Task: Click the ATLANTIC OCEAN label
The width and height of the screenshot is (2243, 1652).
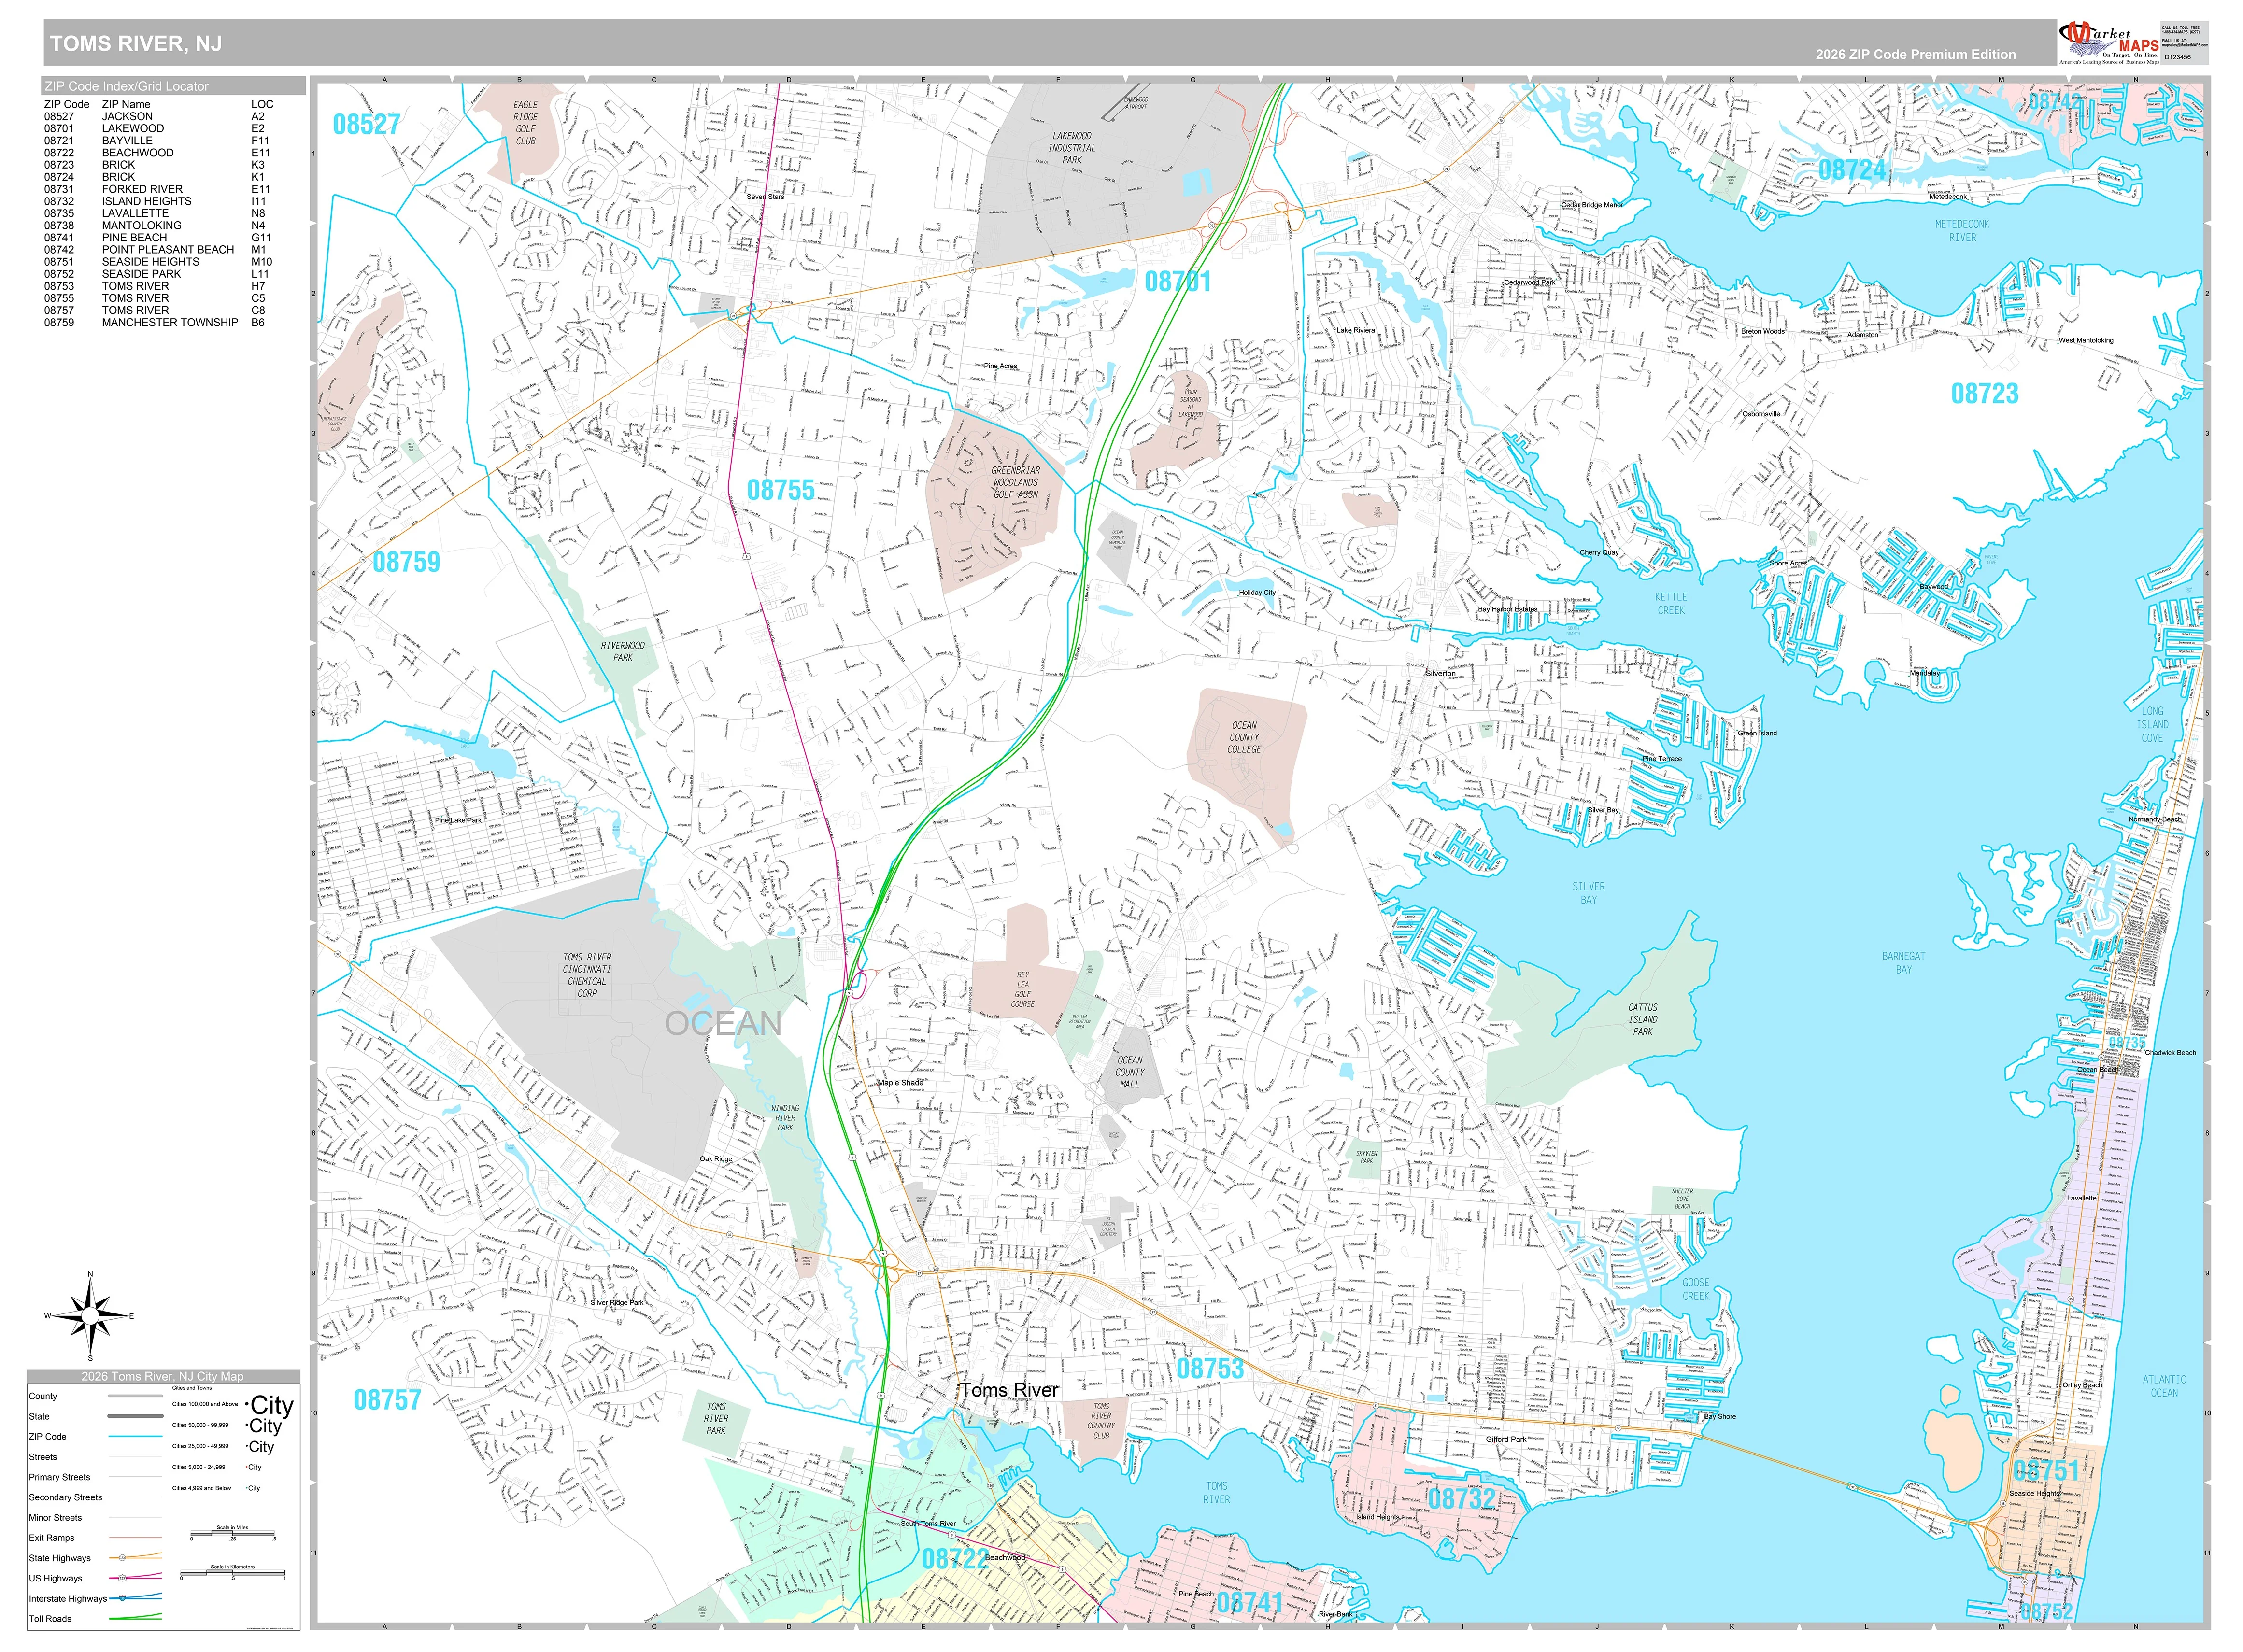Action: click(2163, 1386)
